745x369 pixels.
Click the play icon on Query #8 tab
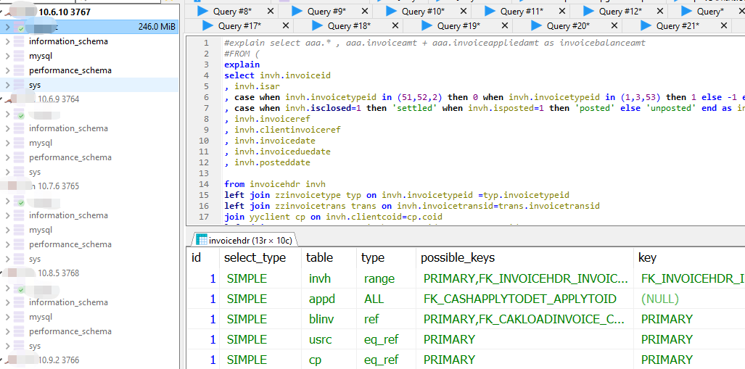click(202, 11)
